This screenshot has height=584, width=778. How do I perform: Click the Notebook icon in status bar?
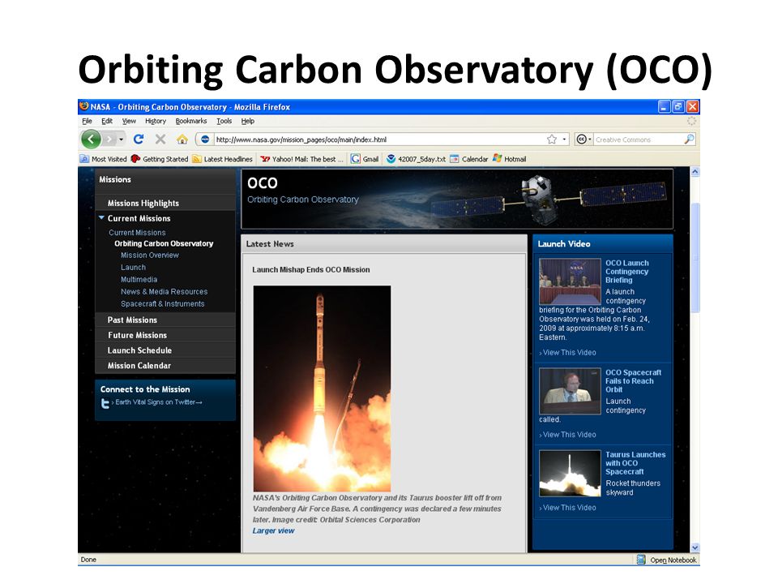641,560
